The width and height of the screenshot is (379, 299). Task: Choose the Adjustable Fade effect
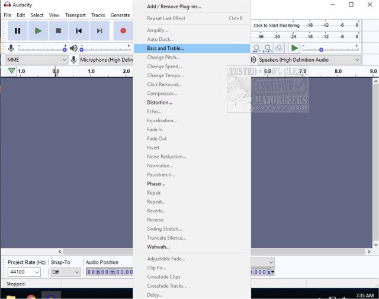192,259
